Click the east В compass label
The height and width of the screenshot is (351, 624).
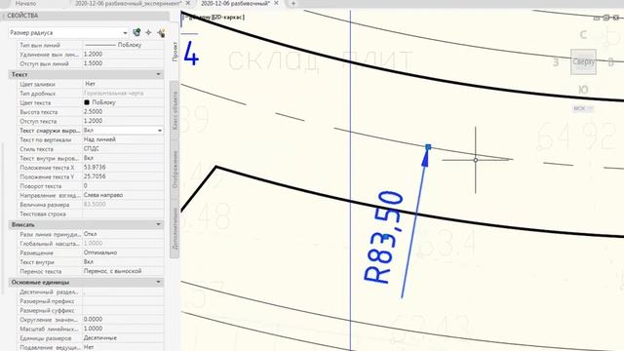coord(611,61)
